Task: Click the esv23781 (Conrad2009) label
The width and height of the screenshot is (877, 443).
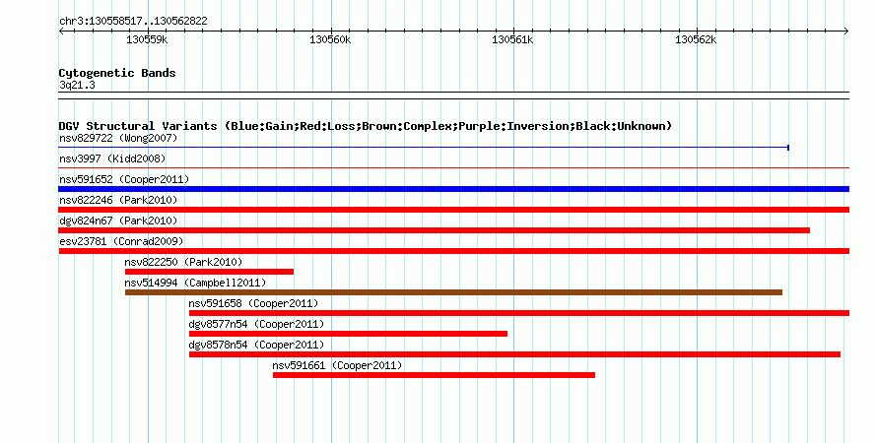Action: coord(121,241)
